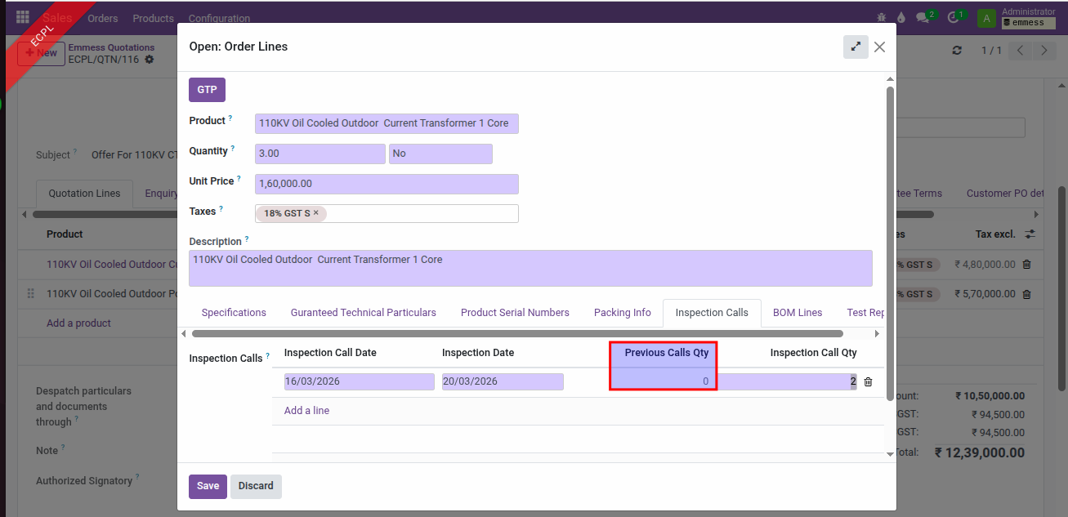Open the apps grid home menu
The height and width of the screenshot is (517, 1068).
click(22, 17)
